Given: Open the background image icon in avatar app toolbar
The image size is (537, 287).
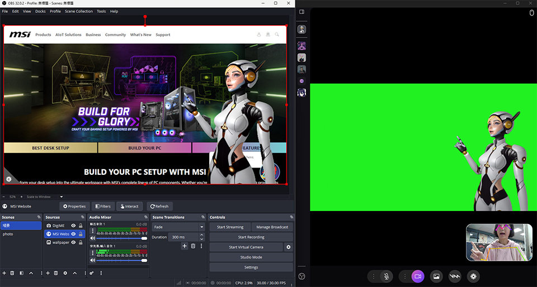Looking at the screenshot, I should click(x=436, y=276).
